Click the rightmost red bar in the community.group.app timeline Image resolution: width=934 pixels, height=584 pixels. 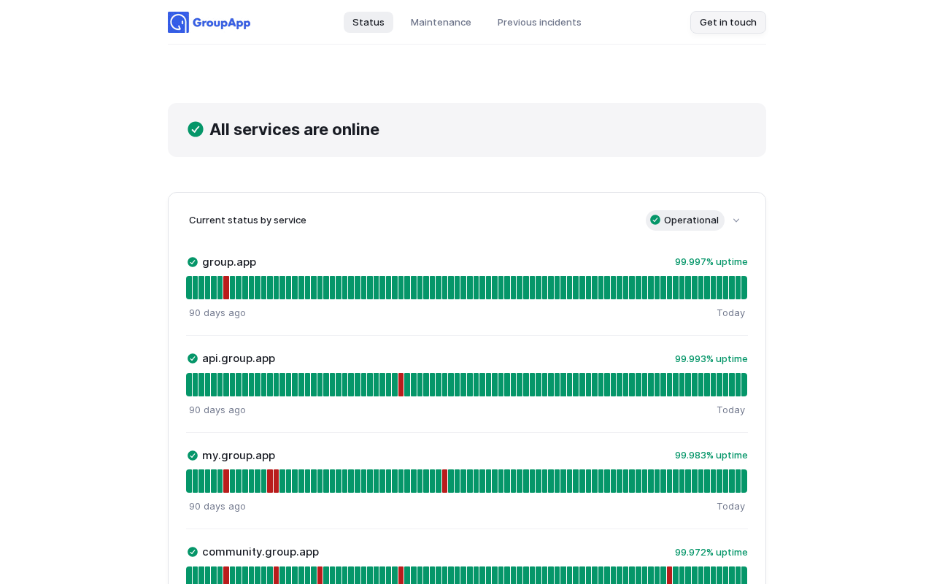pos(669,575)
